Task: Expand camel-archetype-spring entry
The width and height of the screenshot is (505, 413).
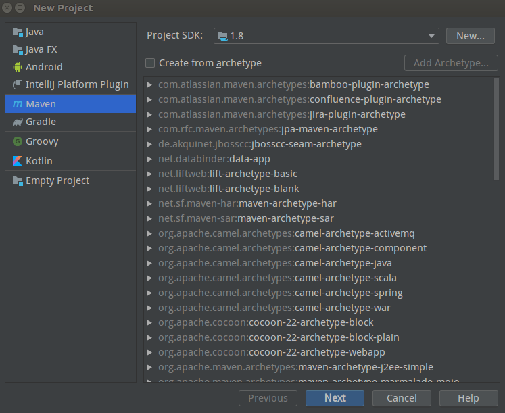Action: pos(149,293)
